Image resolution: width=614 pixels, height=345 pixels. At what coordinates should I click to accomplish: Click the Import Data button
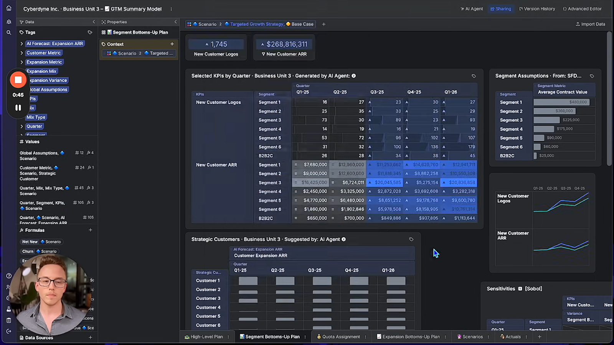[x=590, y=24]
